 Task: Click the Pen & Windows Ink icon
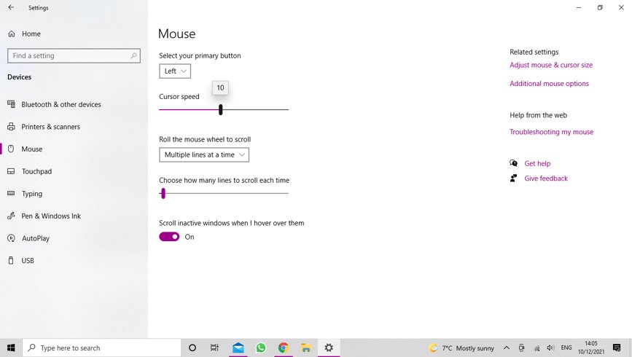(x=11, y=216)
